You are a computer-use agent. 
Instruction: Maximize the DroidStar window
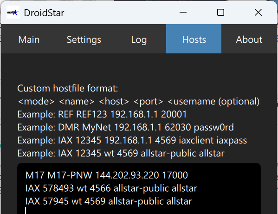coord(220,13)
